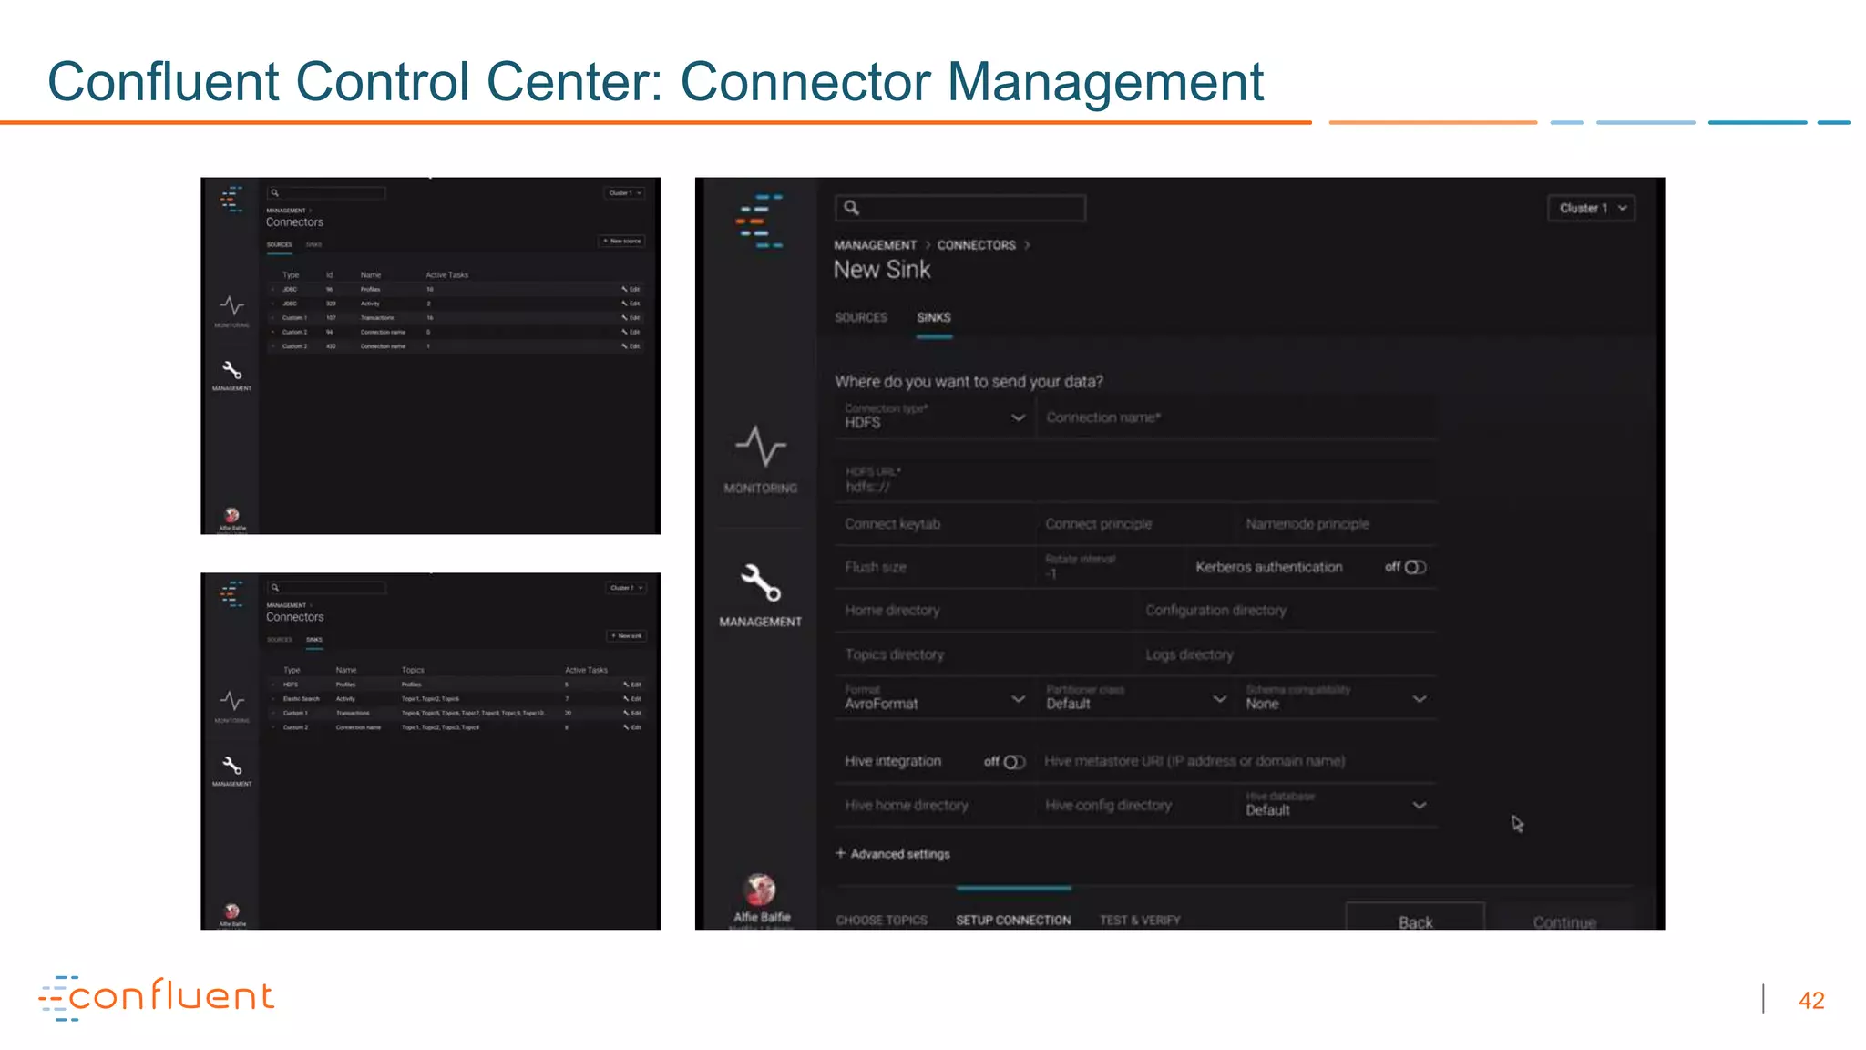Click Namenode principle field

click(1337, 524)
